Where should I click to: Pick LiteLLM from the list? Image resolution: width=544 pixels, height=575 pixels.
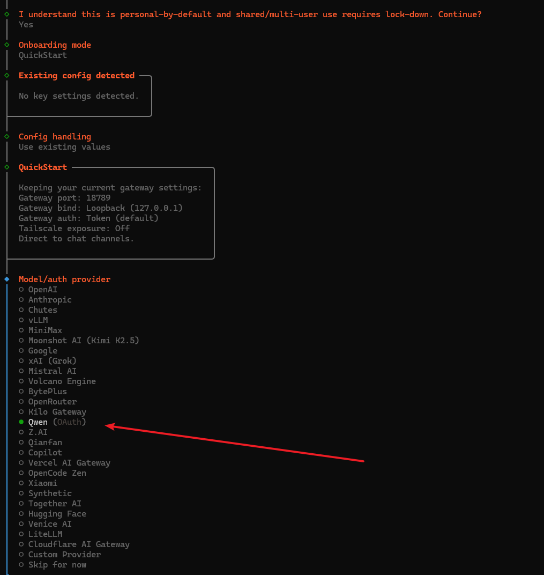pyautogui.click(x=41, y=534)
